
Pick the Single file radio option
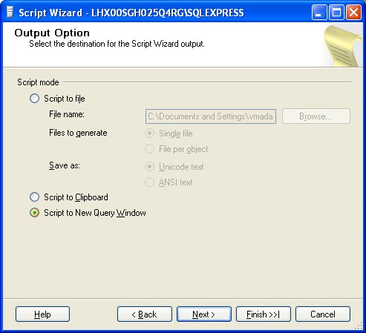point(149,133)
